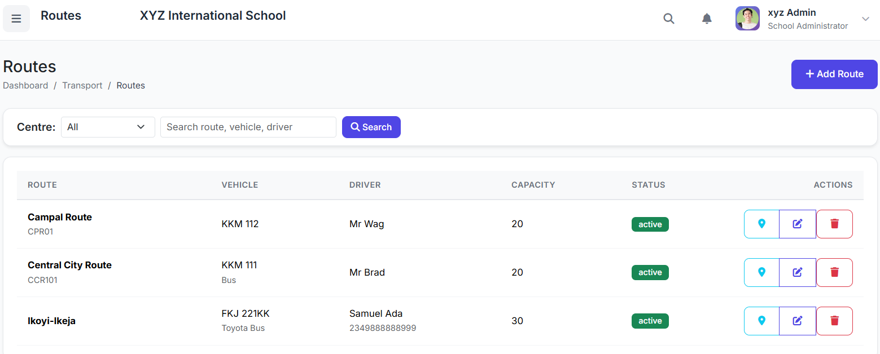Click the purple Search button
This screenshot has height=354, width=880.
(371, 127)
